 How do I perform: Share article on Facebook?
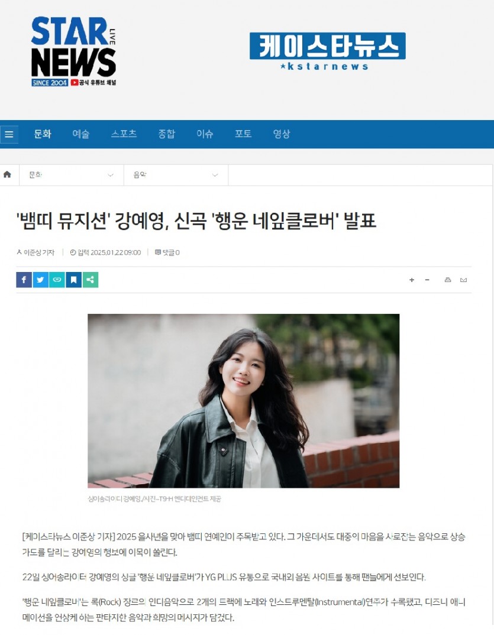pyautogui.click(x=24, y=280)
